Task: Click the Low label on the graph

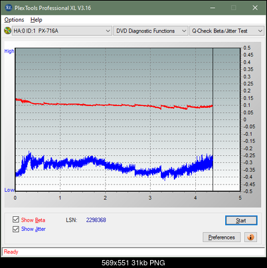Action: (x=9, y=190)
